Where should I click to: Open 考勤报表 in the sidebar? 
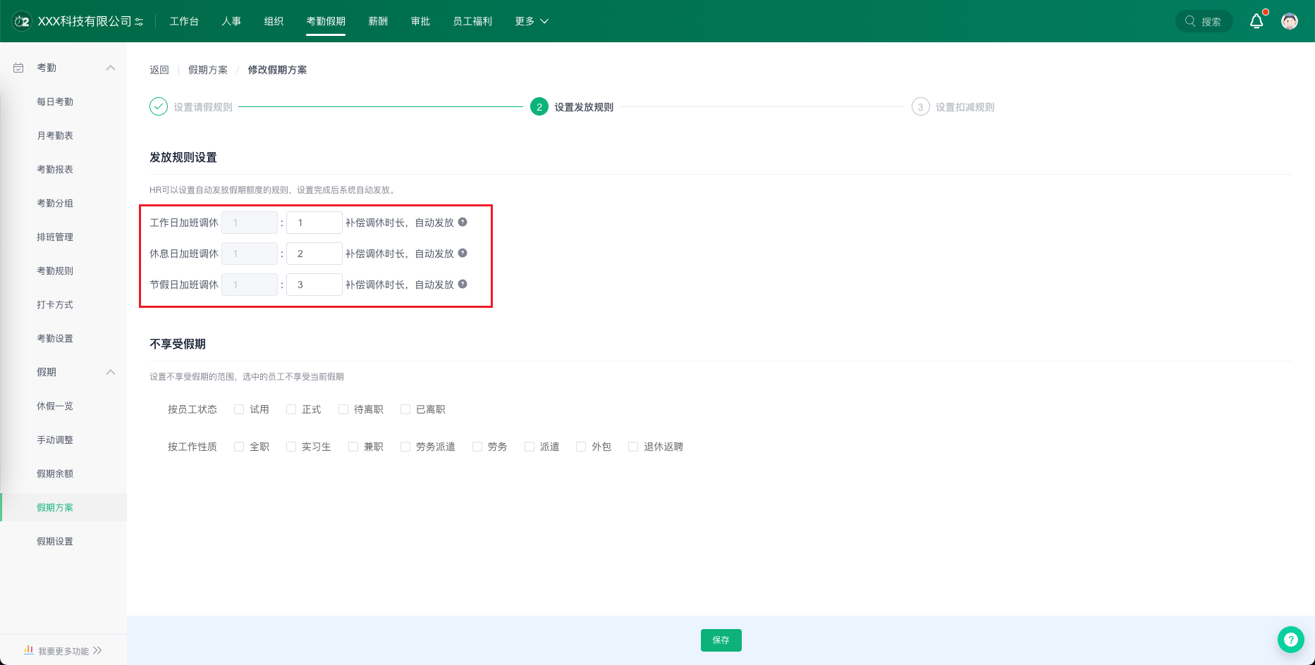coord(55,169)
